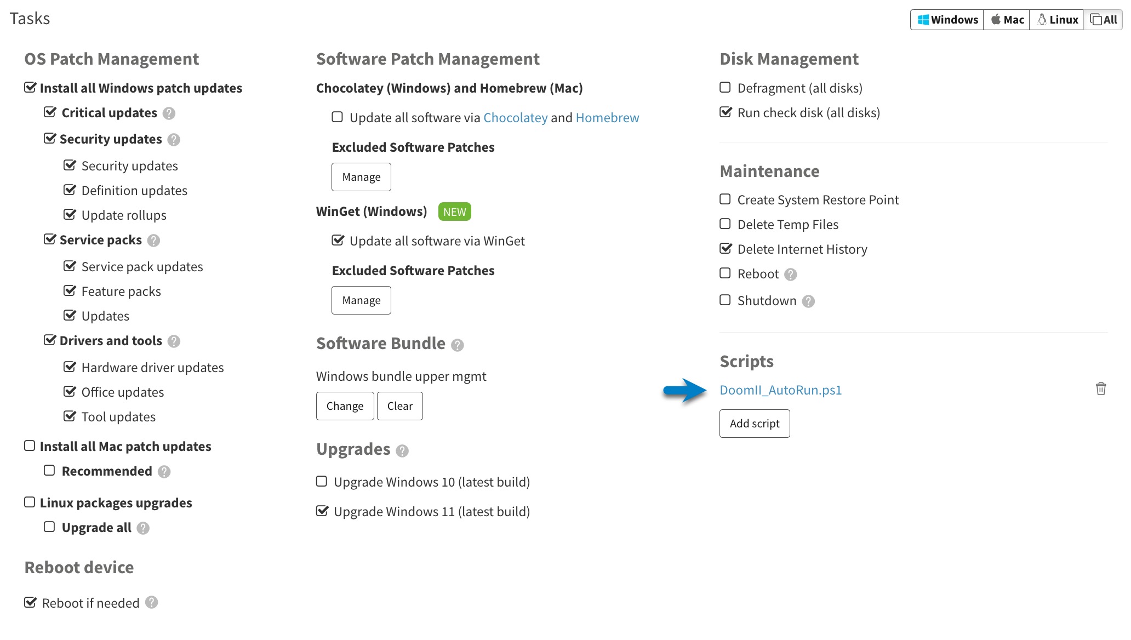Screen dimensions: 1131x640
Task: Enable Create System Restore Point
Action: pos(725,199)
